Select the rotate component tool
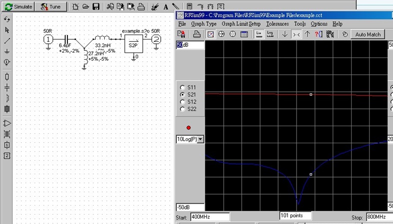The width and height of the screenshot is (393, 224). coord(7,19)
